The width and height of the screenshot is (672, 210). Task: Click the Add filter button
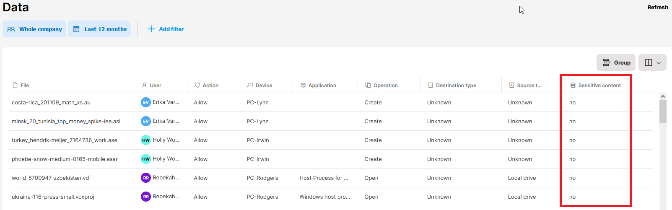[166, 29]
